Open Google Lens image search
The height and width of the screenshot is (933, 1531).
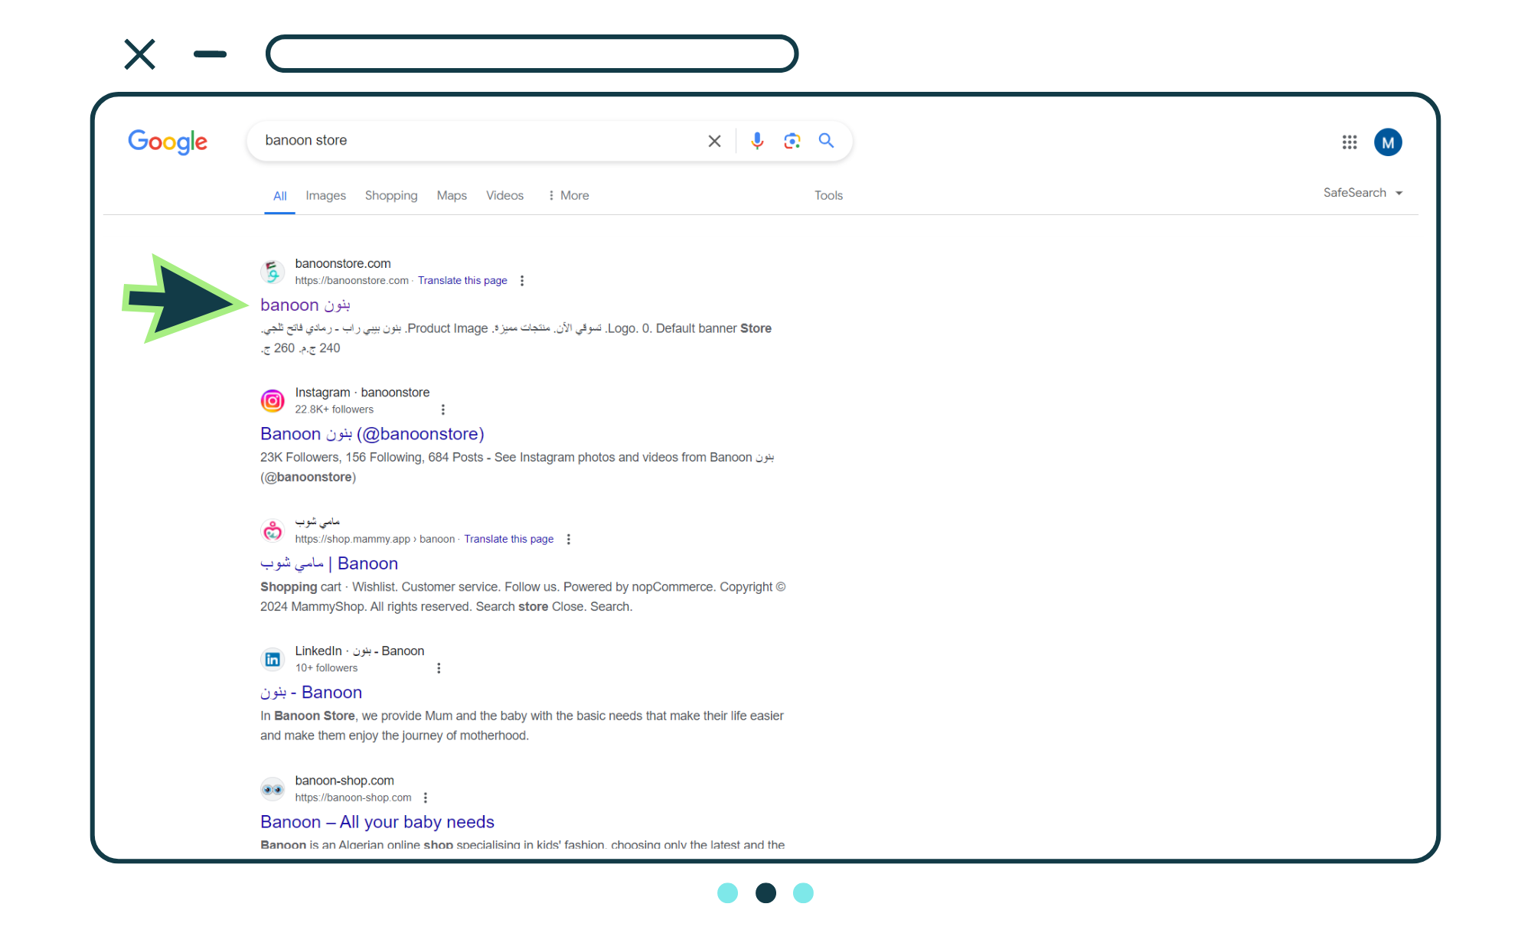792,141
